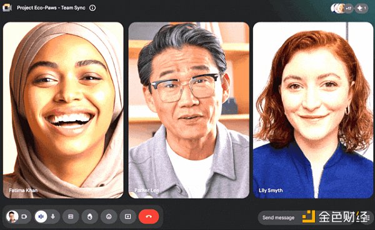Turn on captions
The image size is (375, 230).
tap(71, 217)
